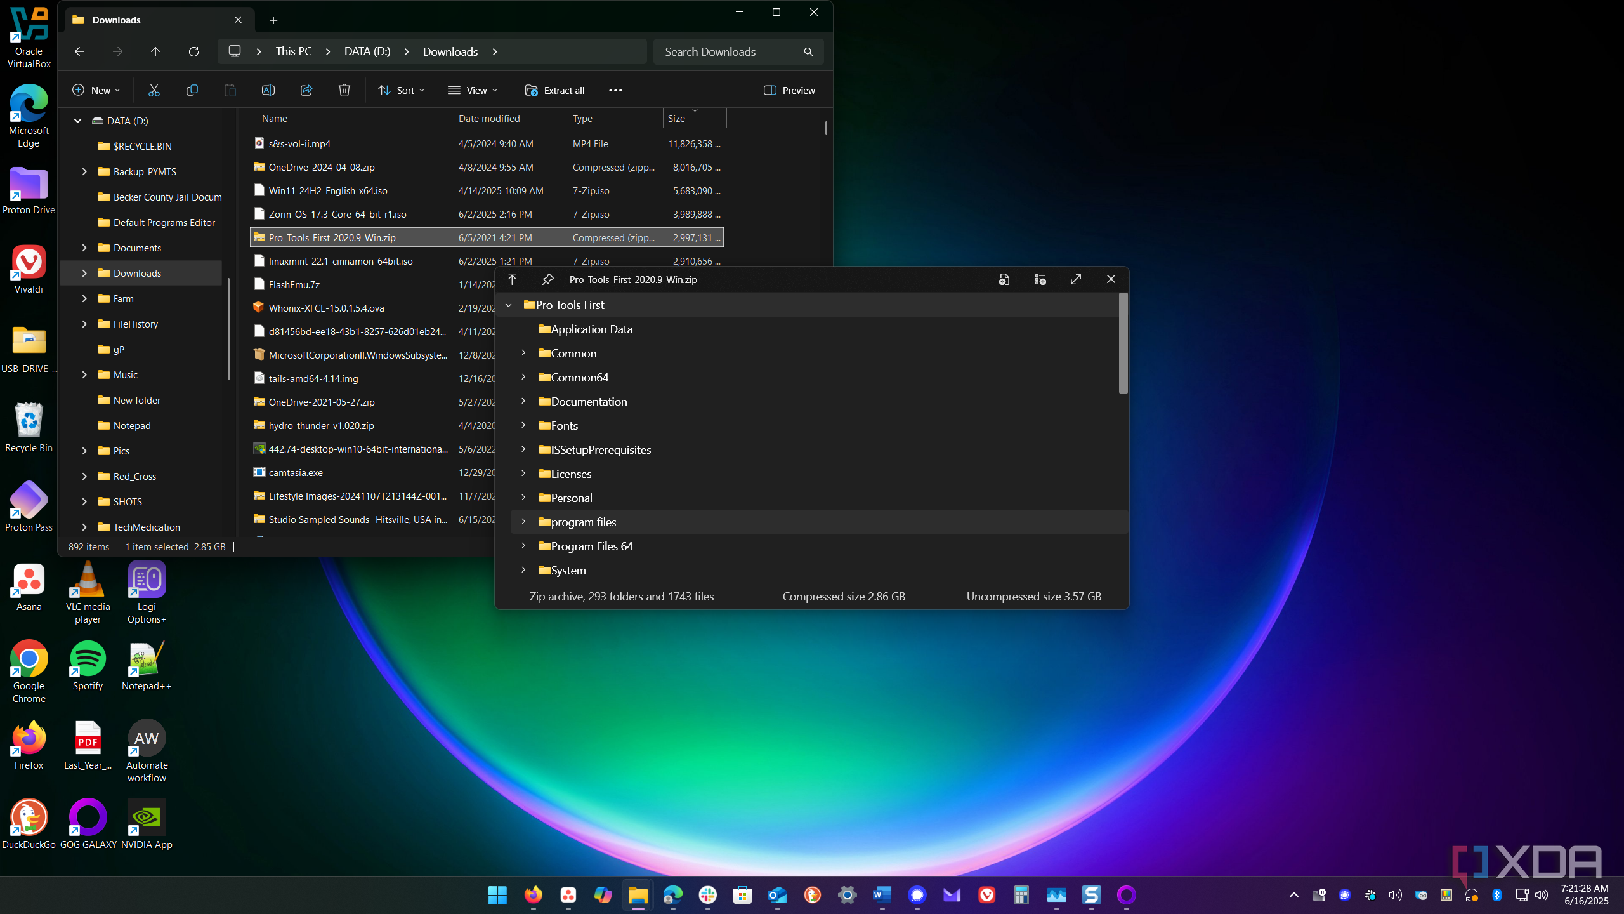This screenshot has width=1624, height=914.
Task: Sort by the Size column header
Action: click(x=695, y=119)
